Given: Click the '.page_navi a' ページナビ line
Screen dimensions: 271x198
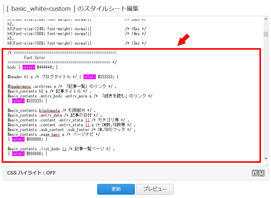Looking at the screenshot, I should 54,134.
